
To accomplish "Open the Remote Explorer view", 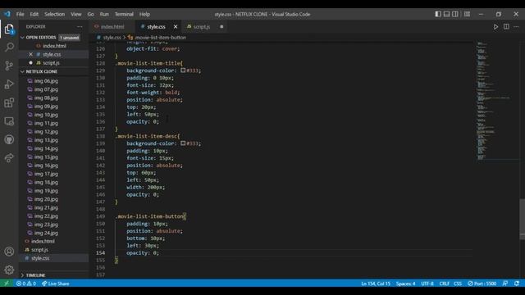I will 9,121.
